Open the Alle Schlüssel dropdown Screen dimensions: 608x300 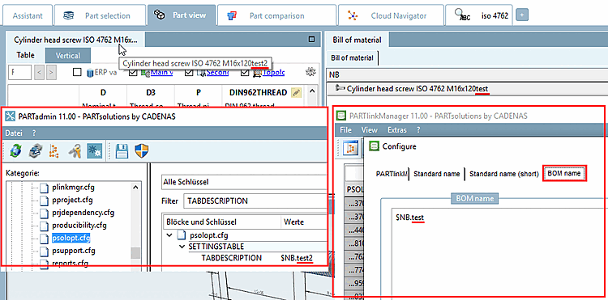pyautogui.click(x=244, y=182)
